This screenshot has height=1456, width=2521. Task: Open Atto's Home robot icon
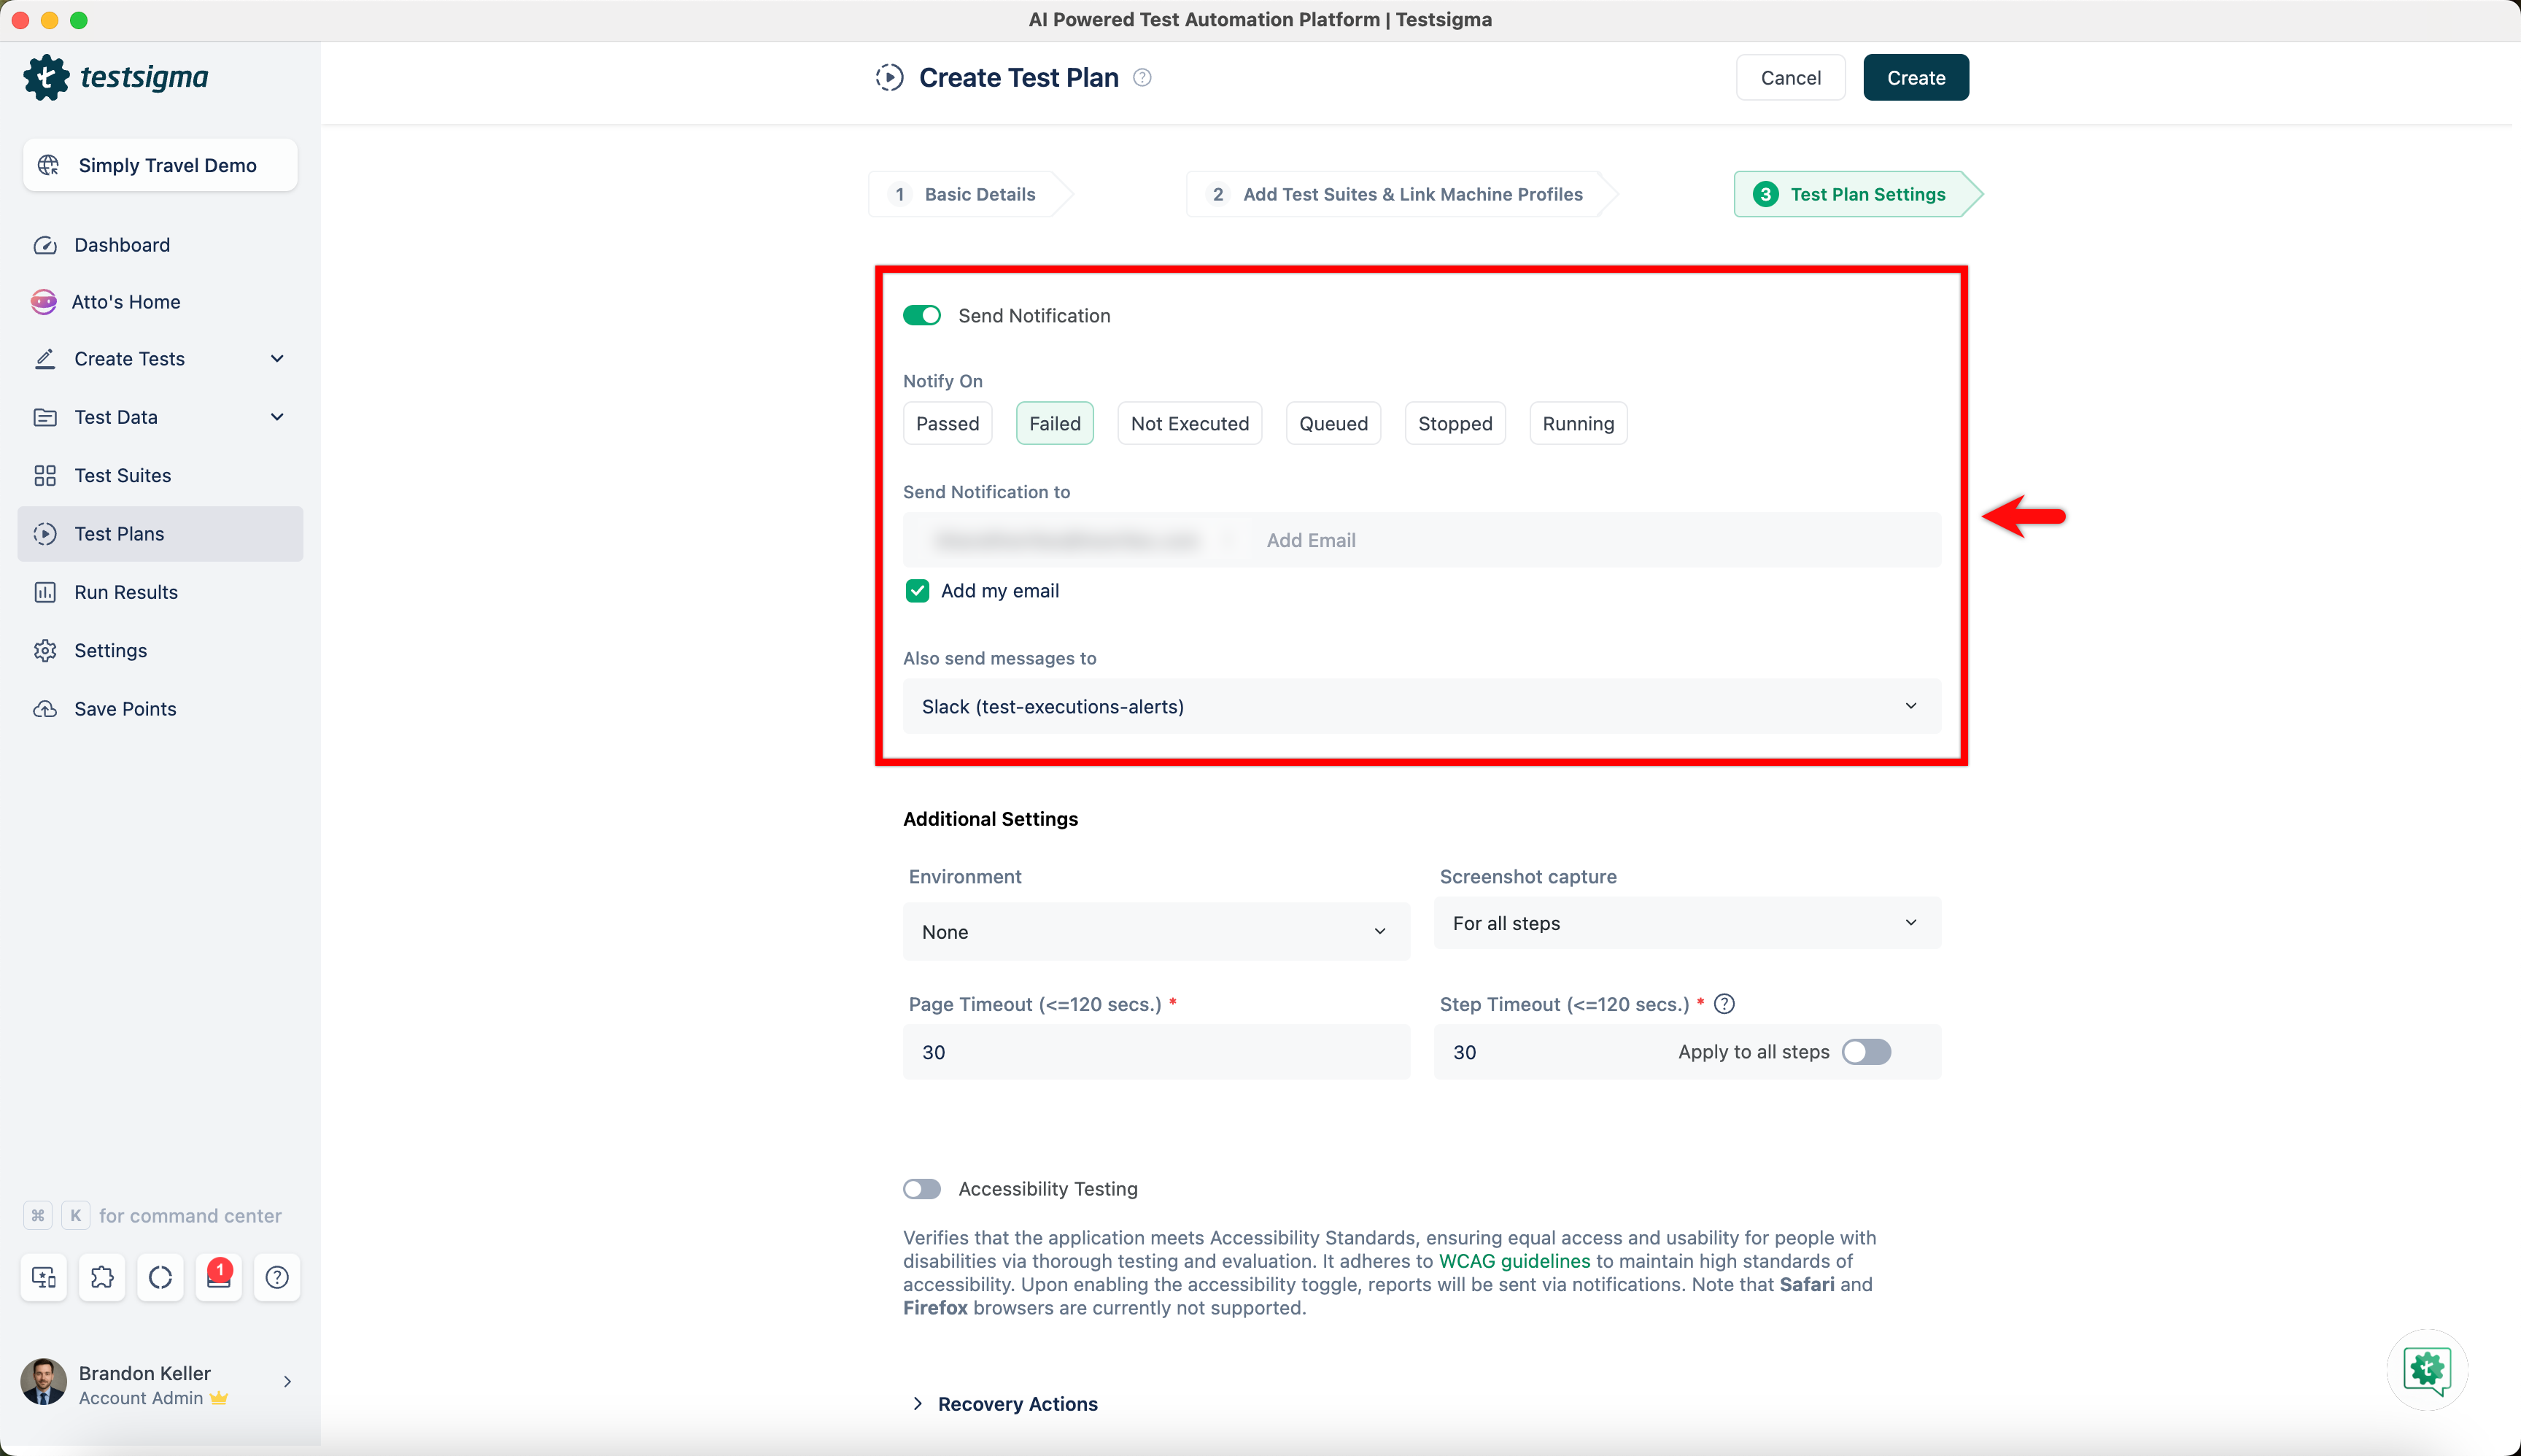click(44, 302)
